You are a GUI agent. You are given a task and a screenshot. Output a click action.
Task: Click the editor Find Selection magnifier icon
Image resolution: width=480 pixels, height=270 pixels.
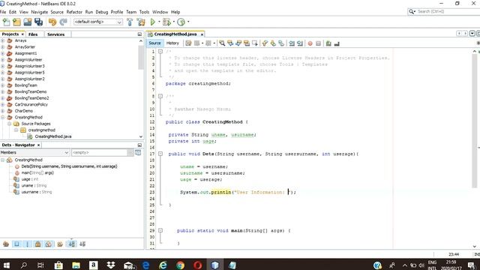(222, 43)
